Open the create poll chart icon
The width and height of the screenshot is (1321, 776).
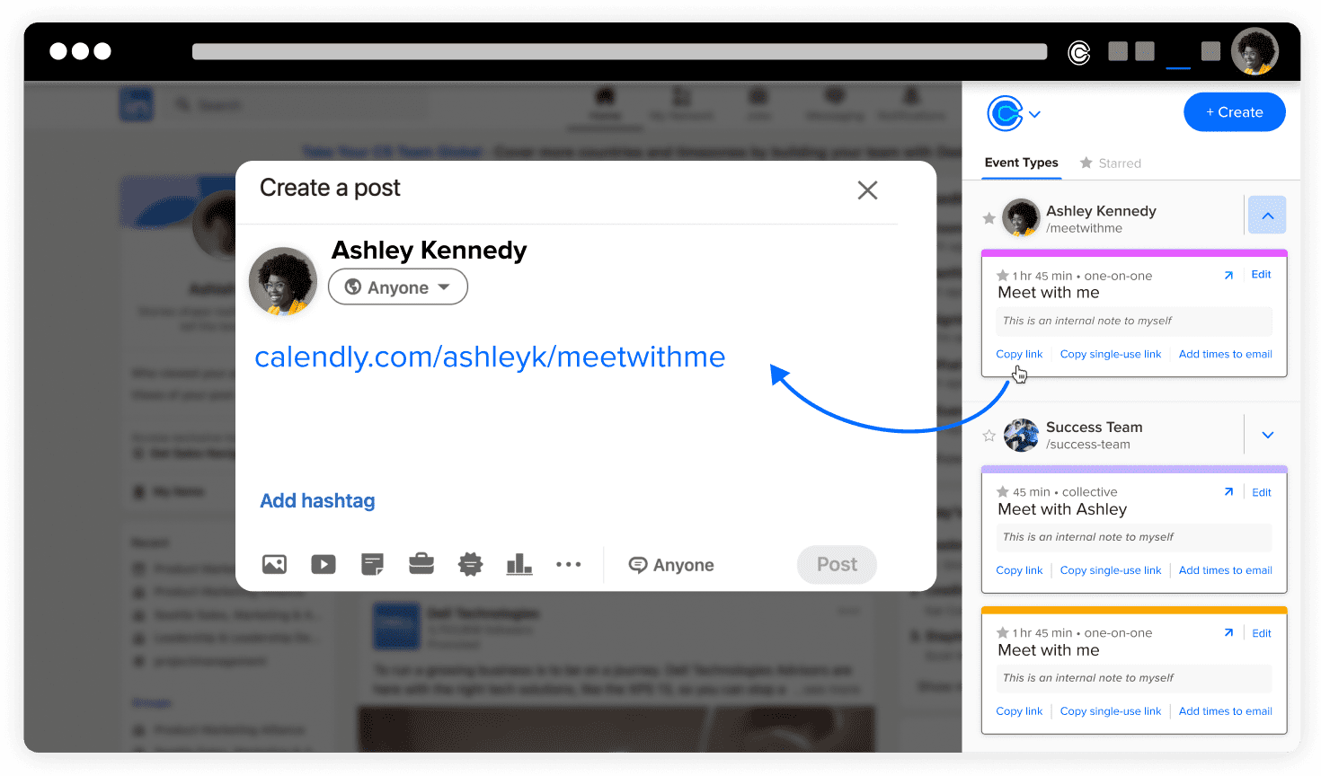[519, 564]
